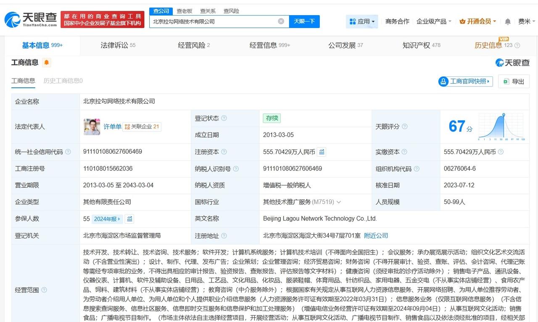This screenshot has width=538, height=322.
Task: Click the help icon after 实缴资本 value
Action: coord(501,152)
